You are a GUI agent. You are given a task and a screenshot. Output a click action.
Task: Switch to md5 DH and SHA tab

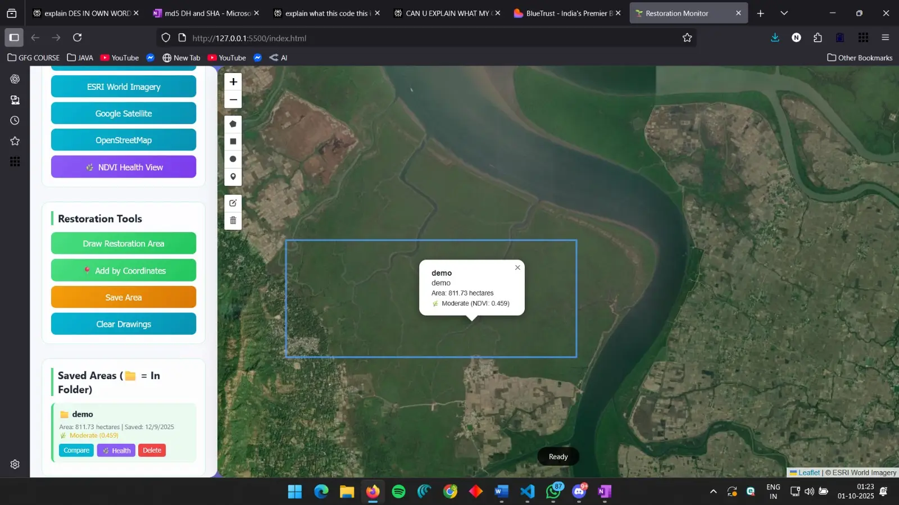click(206, 13)
